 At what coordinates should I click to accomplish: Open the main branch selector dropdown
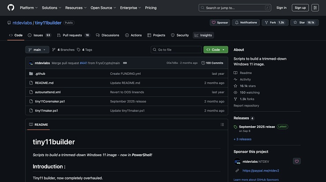pos(37,50)
